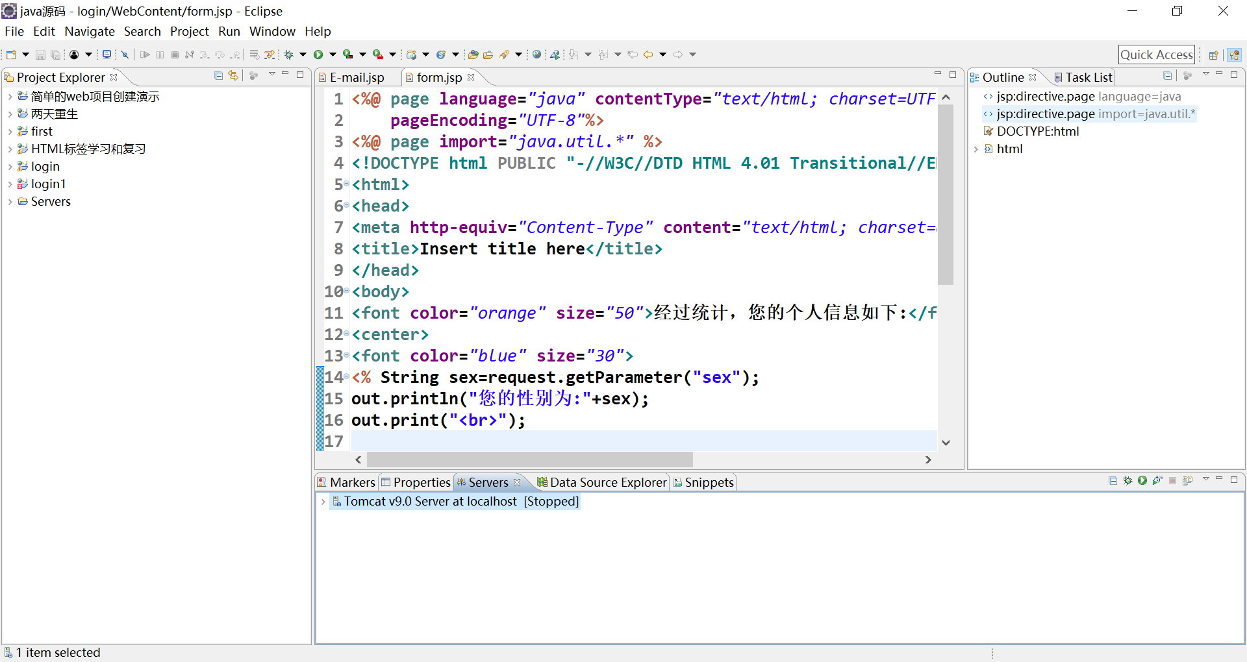Switch to the Snippets tab
Viewport: 1247px width, 662px height.
[x=703, y=482]
